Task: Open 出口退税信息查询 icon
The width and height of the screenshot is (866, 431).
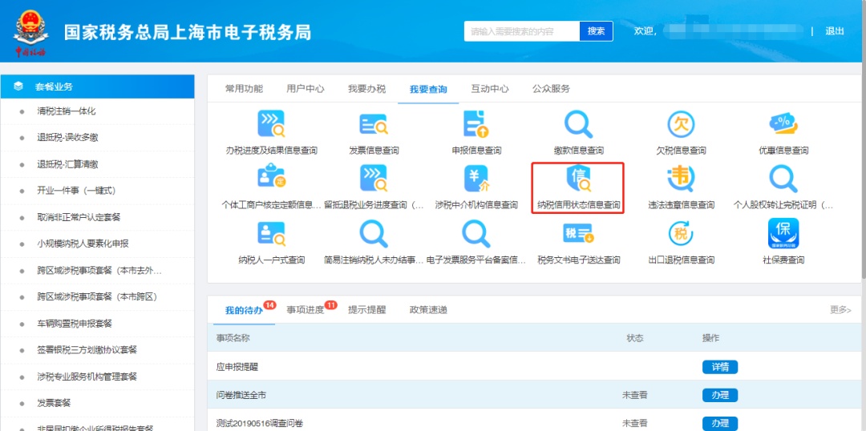Action: point(681,235)
